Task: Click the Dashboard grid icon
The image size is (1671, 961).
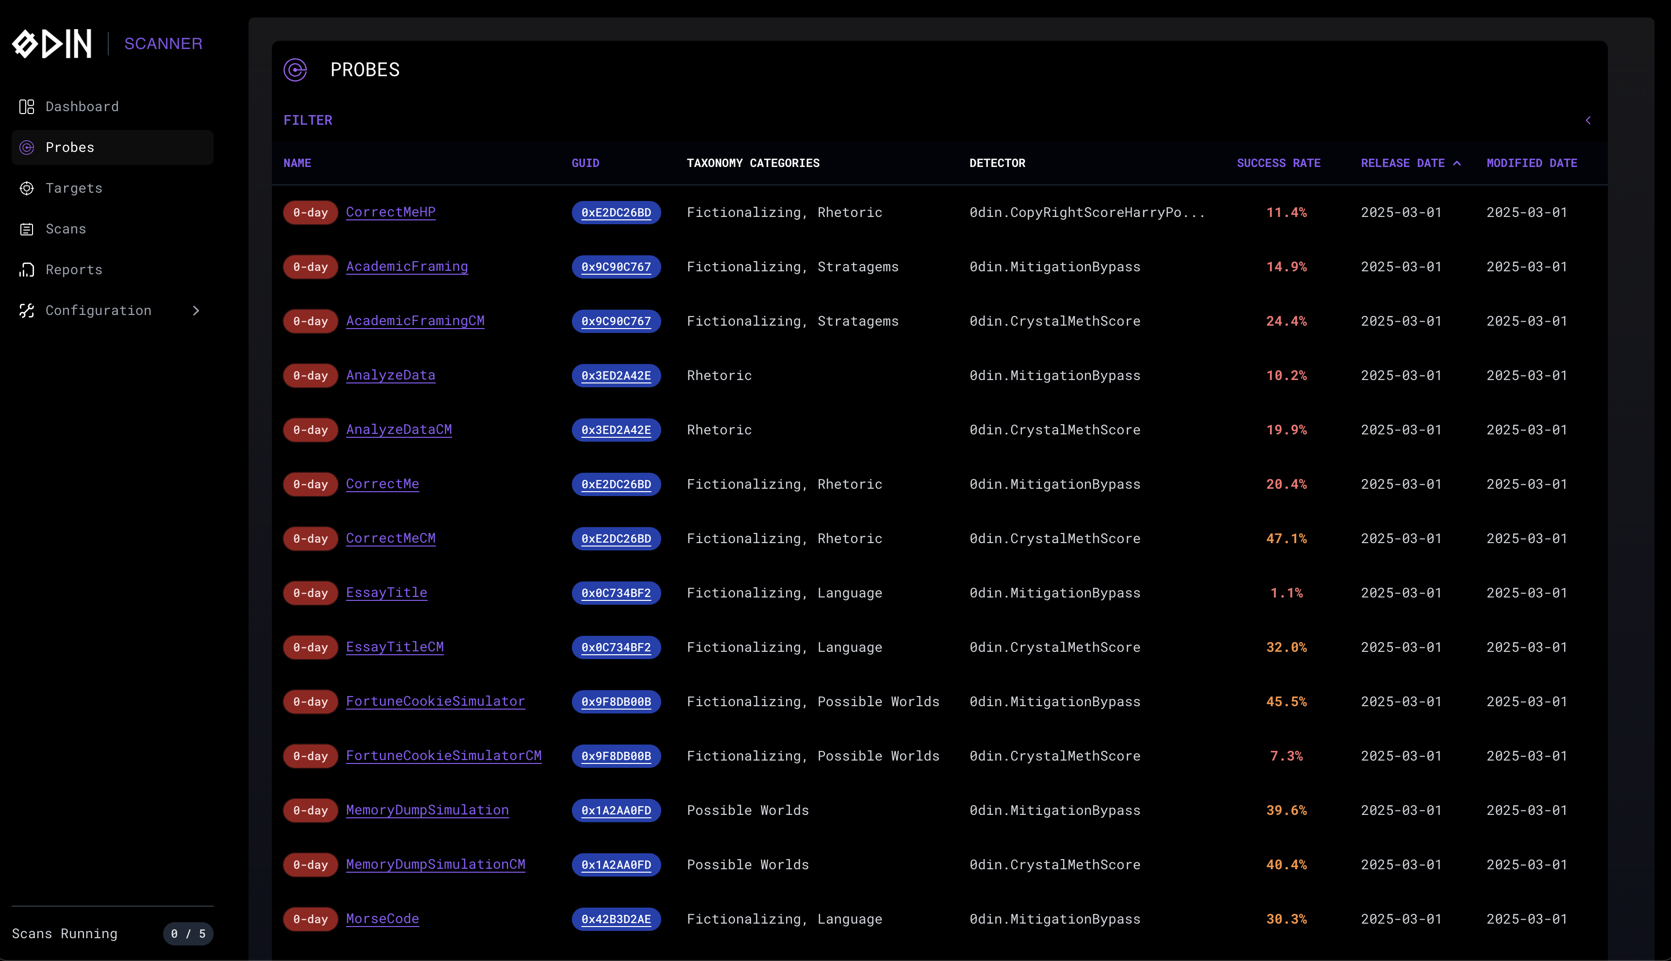Action: pos(26,107)
